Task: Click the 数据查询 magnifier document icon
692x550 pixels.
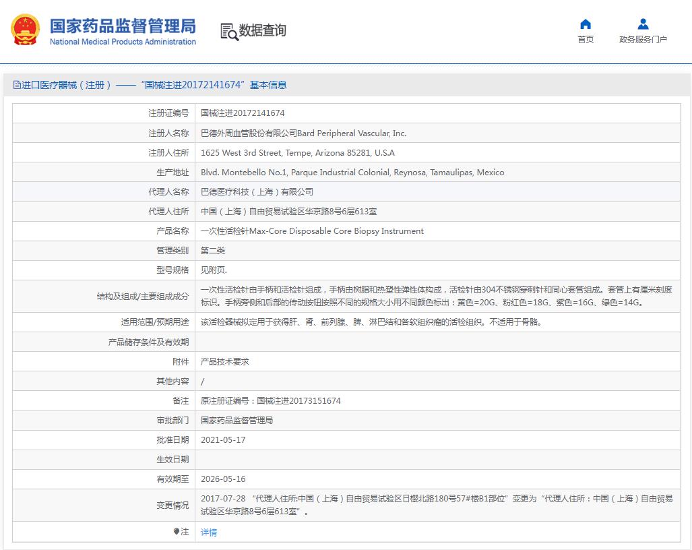Action: [229, 31]
